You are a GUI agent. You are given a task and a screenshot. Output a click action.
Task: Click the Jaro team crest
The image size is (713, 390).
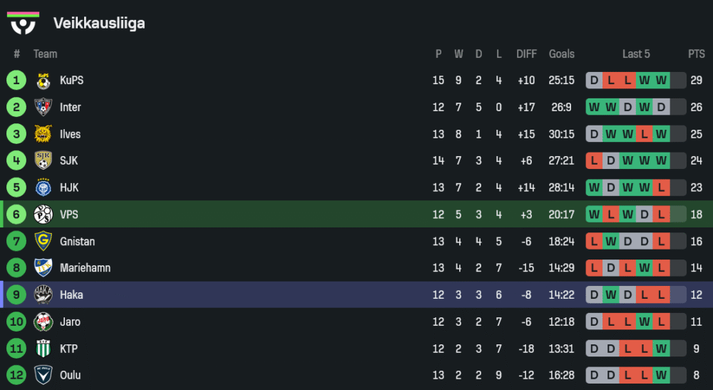click(43, 322)
